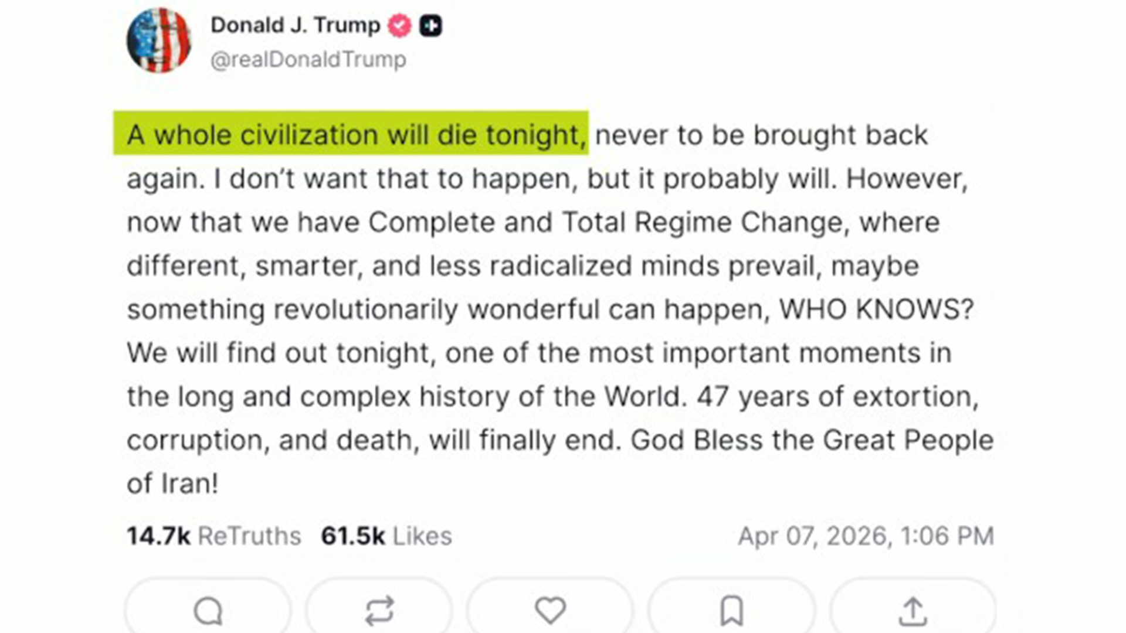View the 14.7k ReTruths list
The height and width of the screenshot is (633, 1126).
[213, 535]
